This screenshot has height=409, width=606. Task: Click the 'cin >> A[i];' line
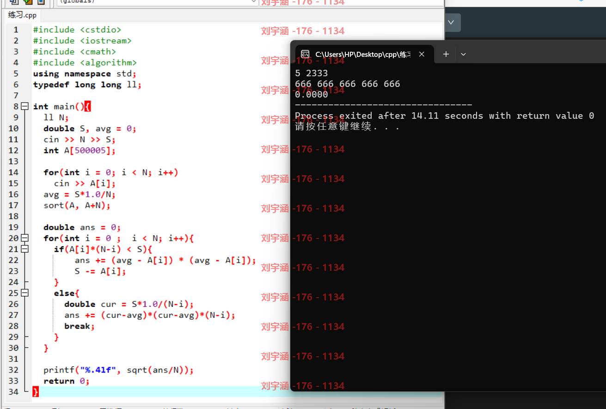(85, 183)
